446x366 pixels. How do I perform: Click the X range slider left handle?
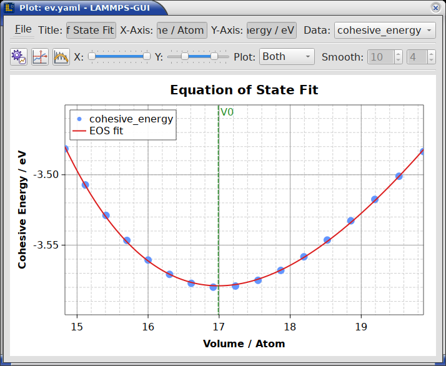click(x=92, y=56)
